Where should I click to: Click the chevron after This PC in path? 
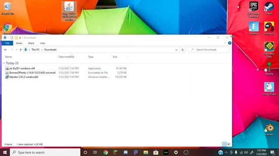pyautogui.click(x=42, y=50)
